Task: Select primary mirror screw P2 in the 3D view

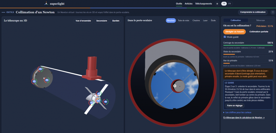Action: click(x=34, y=81)
